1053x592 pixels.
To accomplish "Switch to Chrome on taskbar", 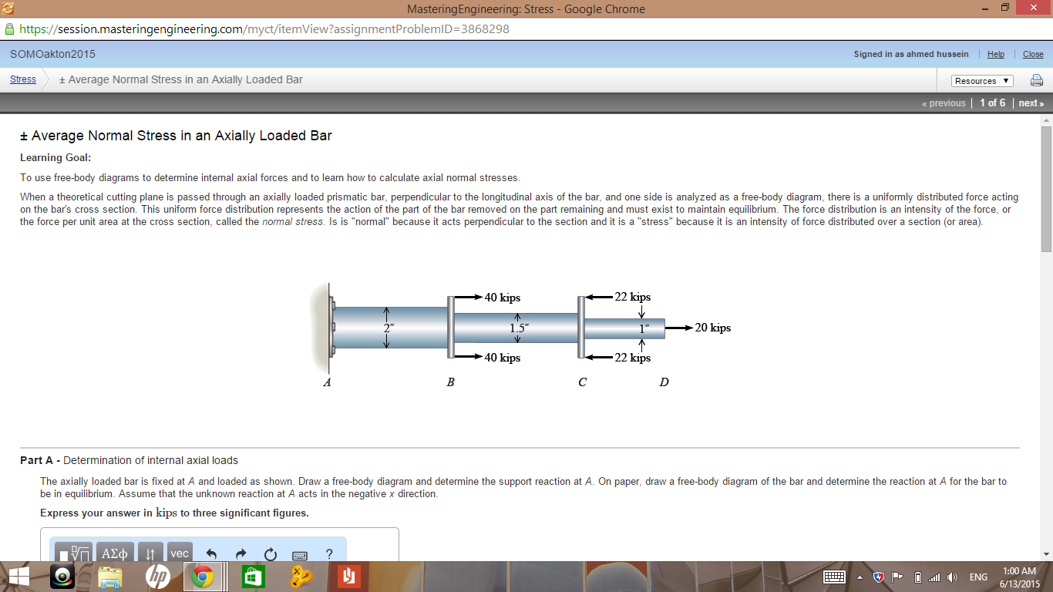I will tap(203, 577).
